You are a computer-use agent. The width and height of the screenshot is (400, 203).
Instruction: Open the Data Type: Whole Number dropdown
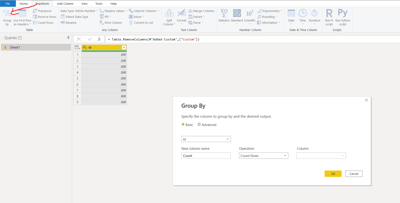click(x=79, y=11)
